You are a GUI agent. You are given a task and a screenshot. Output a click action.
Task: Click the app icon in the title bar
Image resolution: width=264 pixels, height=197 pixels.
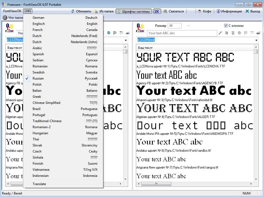(4, 4)
